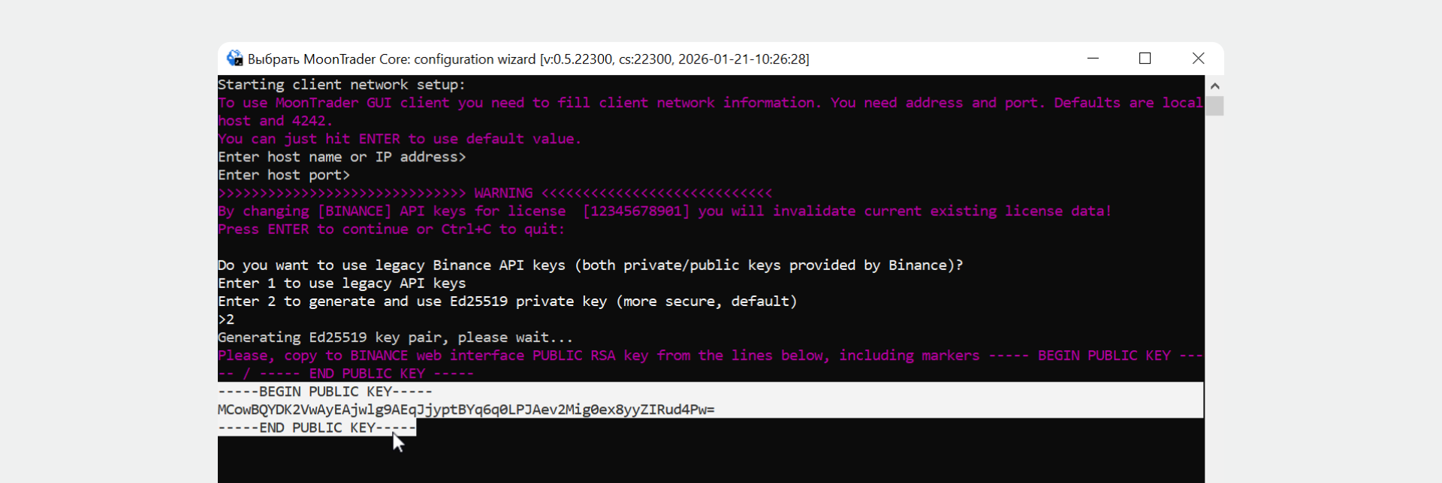
Task: Click the highlighted BEGIN PUBLIC KEY marker
Action: tap(325, 391)
